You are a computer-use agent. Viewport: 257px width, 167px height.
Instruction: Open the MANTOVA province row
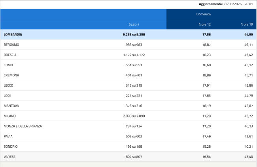11,106
